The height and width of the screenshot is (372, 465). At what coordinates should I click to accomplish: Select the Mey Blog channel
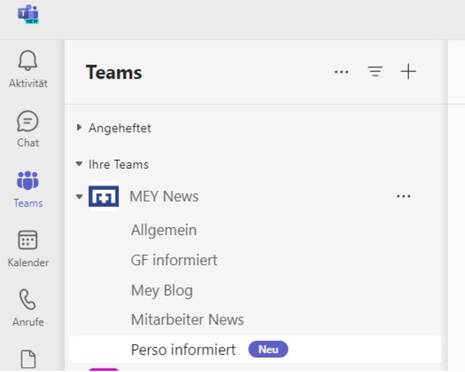(162, 291)
